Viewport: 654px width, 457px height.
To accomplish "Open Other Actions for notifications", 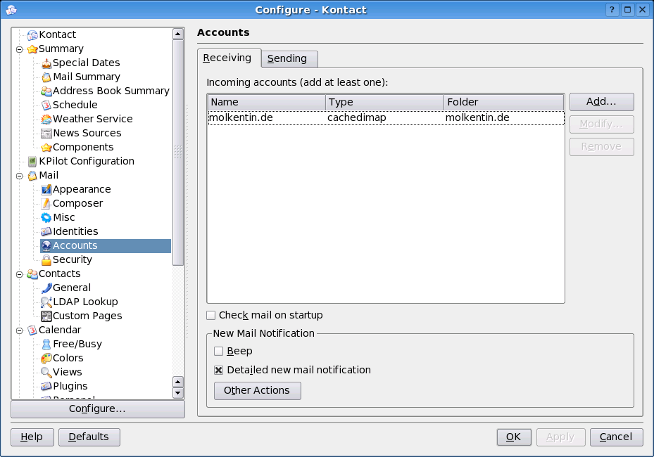I will pos(257,390).
